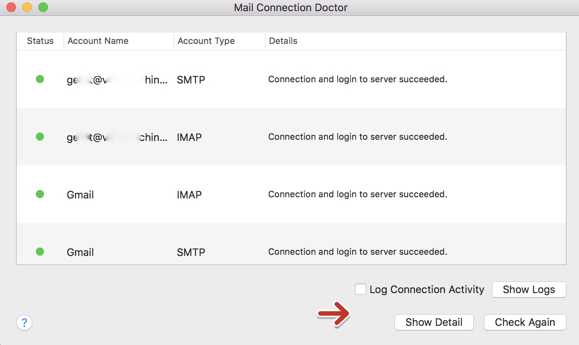579x345 pixels.
Task: Click the help question mark button
Action: click(x=24, y=323)
